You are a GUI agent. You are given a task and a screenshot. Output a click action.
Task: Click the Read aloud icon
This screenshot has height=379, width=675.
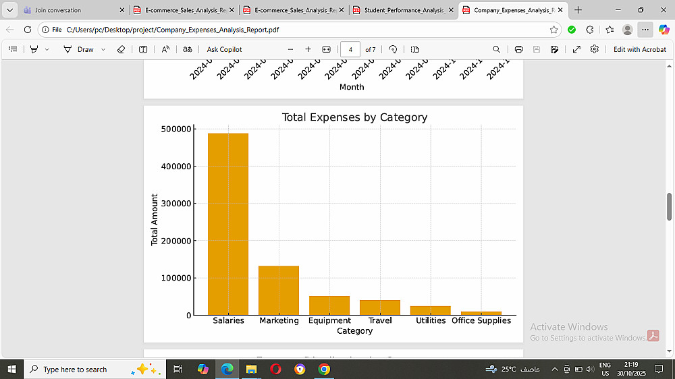coord(165,49)
